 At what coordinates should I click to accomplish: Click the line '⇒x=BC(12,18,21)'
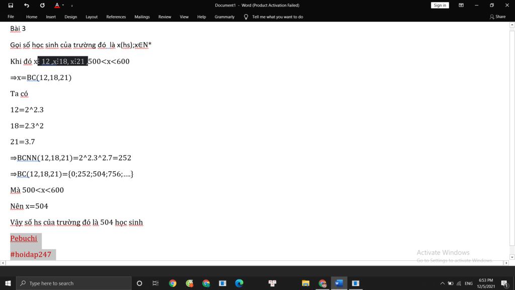coord(41,78)
